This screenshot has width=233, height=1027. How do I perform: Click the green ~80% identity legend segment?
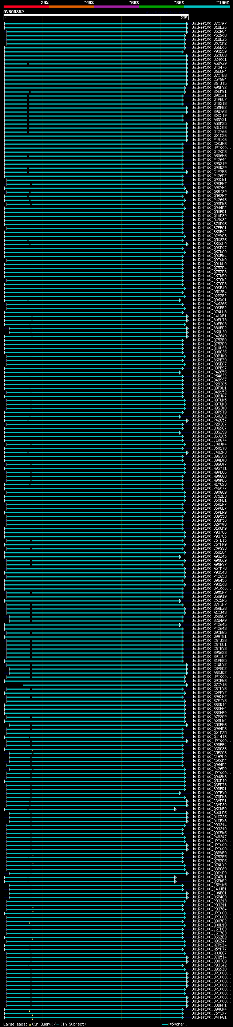162,7
